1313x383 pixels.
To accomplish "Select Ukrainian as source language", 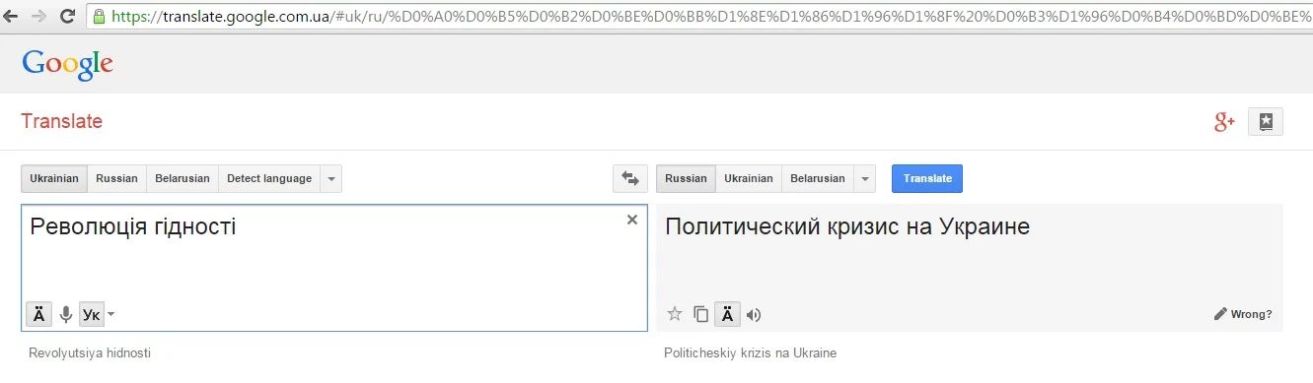I will point(54,178).
